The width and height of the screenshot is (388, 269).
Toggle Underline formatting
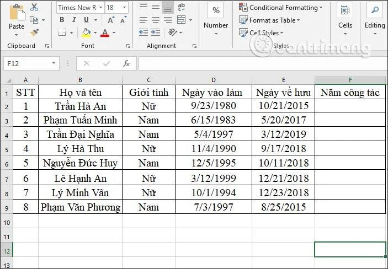click(86, 20)
